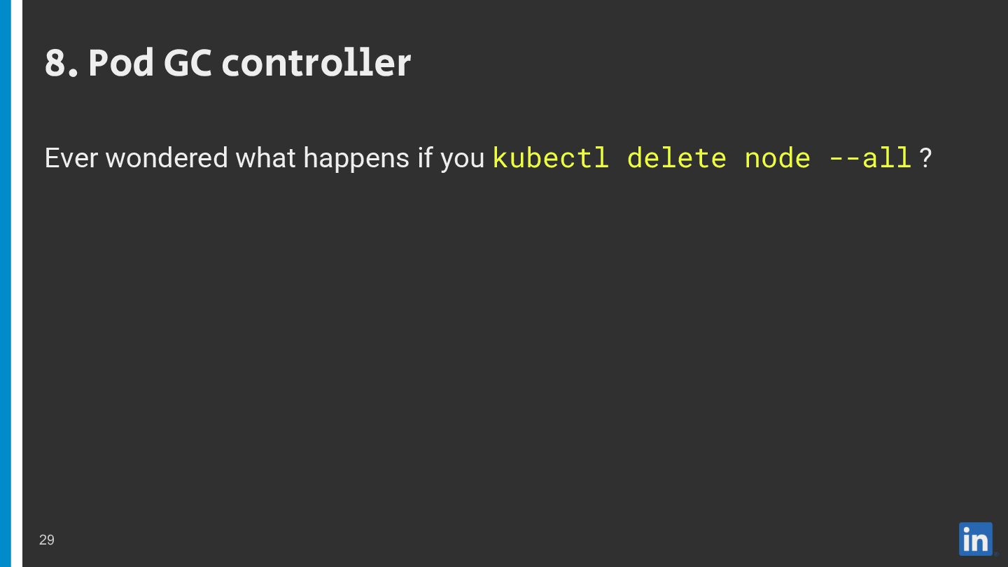
Task: Click the yellow 'node' command word
Action: pos(778,158)
